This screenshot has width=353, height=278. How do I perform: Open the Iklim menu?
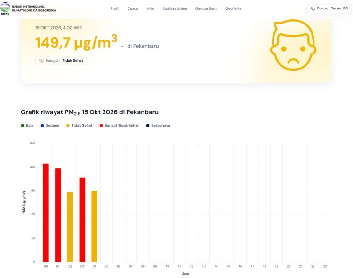coord(151,8)
